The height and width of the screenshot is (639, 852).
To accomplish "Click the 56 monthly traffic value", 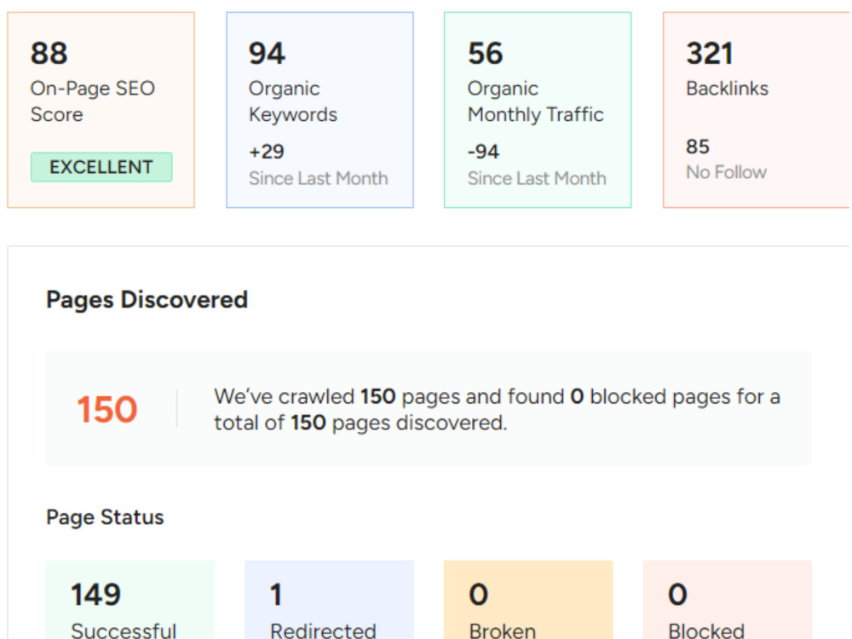I will coord(486,53).
